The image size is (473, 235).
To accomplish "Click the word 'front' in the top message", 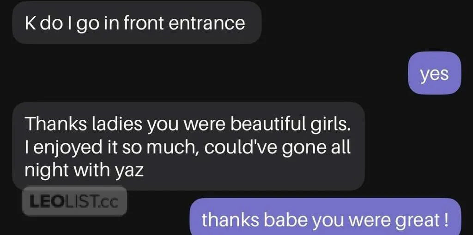I will click(x=144, y=23).
